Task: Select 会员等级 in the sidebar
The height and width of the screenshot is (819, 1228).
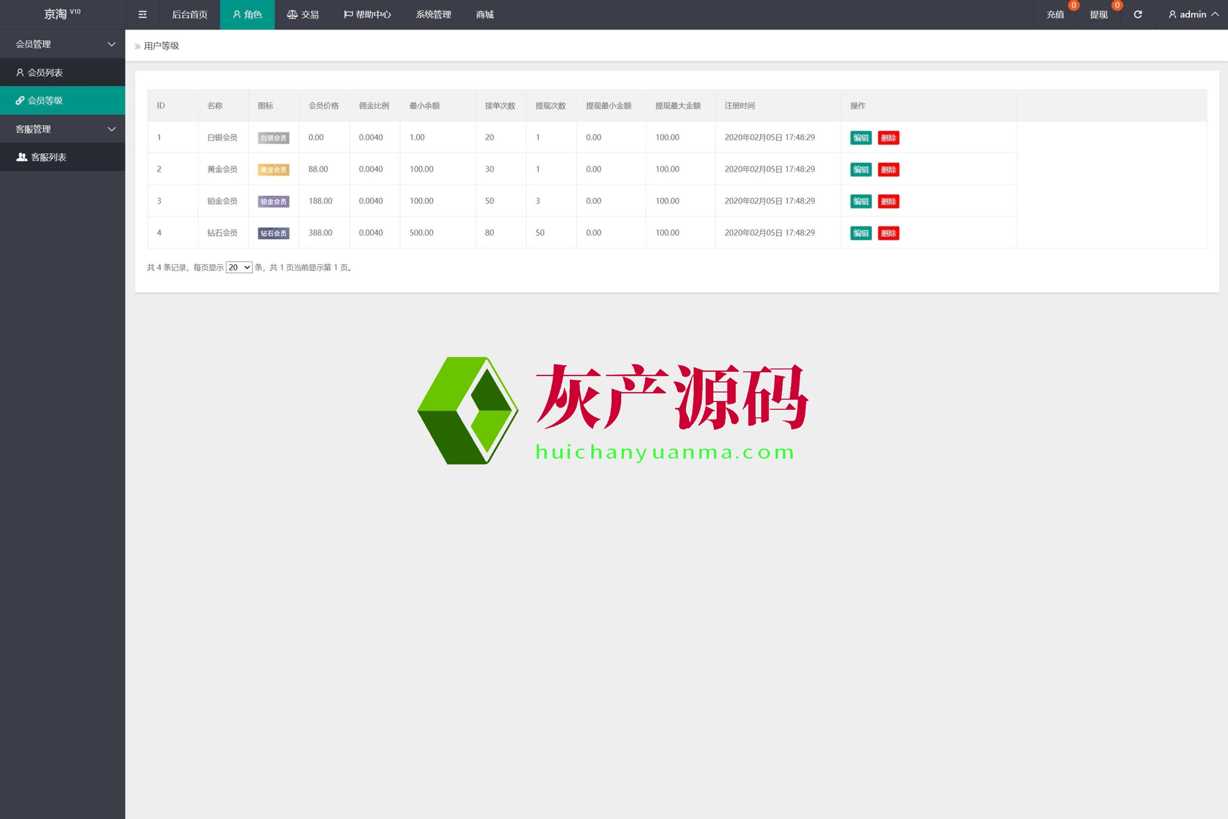Action: [45, 100]
